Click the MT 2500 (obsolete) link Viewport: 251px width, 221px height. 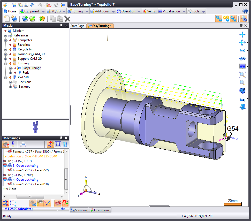18,209
